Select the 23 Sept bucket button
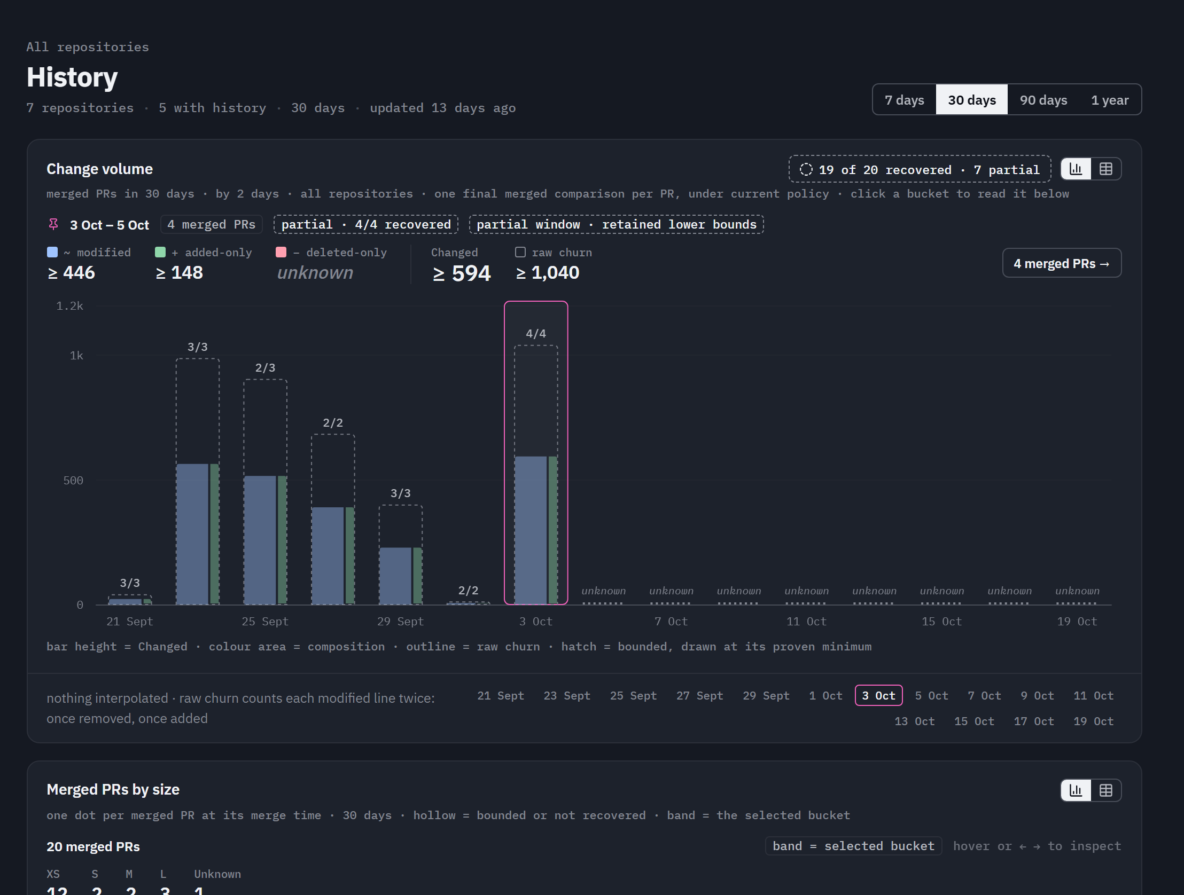 (x=567, y=695)
